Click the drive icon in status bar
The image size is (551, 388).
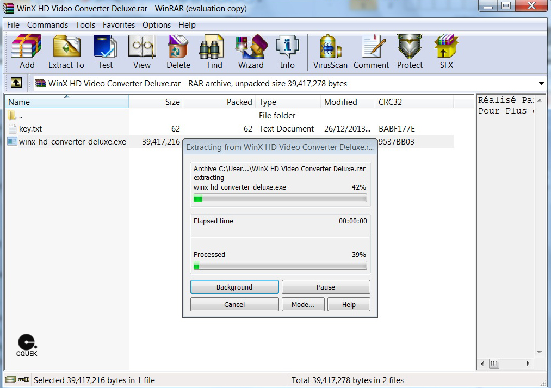pyautogui.click(x=10, y=379)
